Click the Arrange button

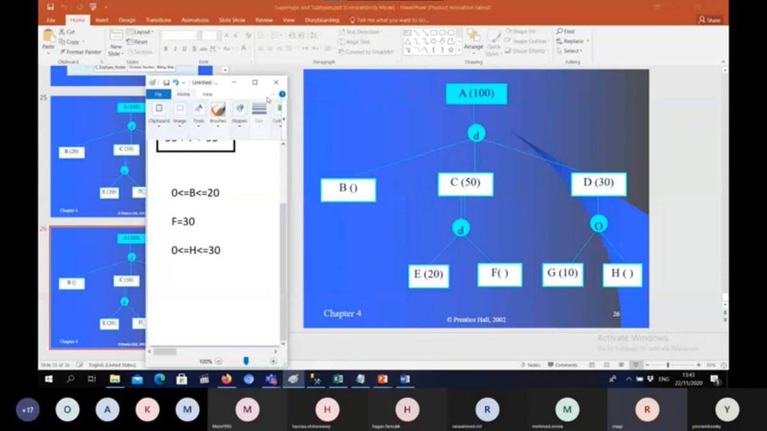474,40
